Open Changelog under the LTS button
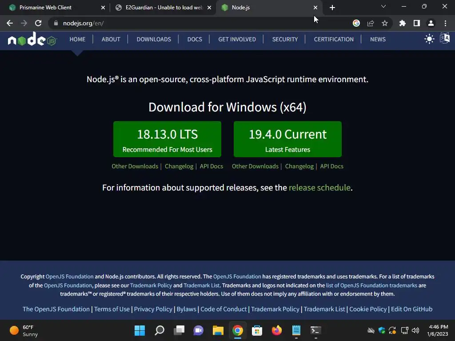The width and height of the screenshot is (455, 341). point(179,166)
